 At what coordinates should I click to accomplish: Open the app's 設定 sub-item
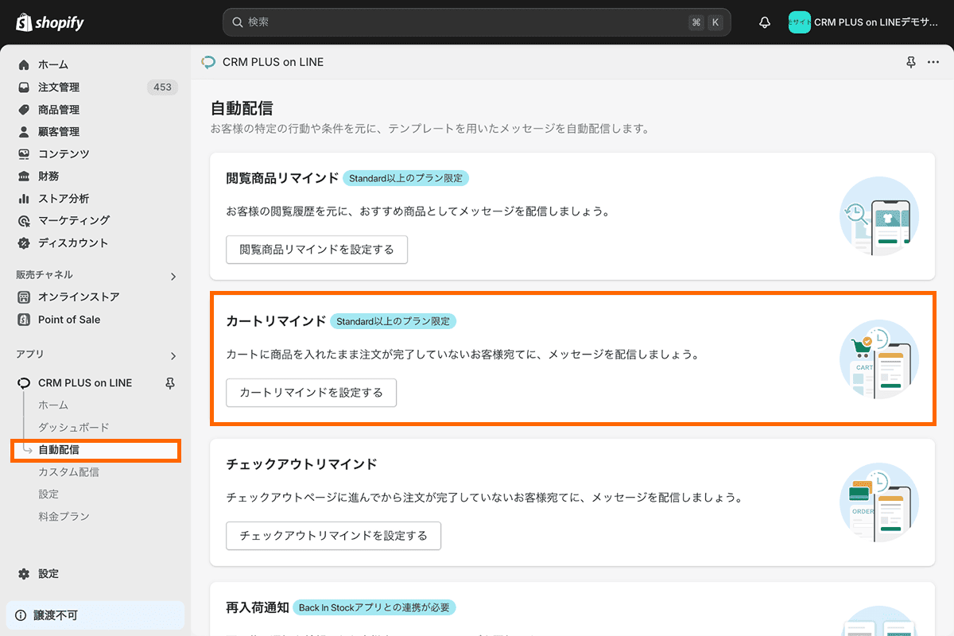[x=48, y=494]
